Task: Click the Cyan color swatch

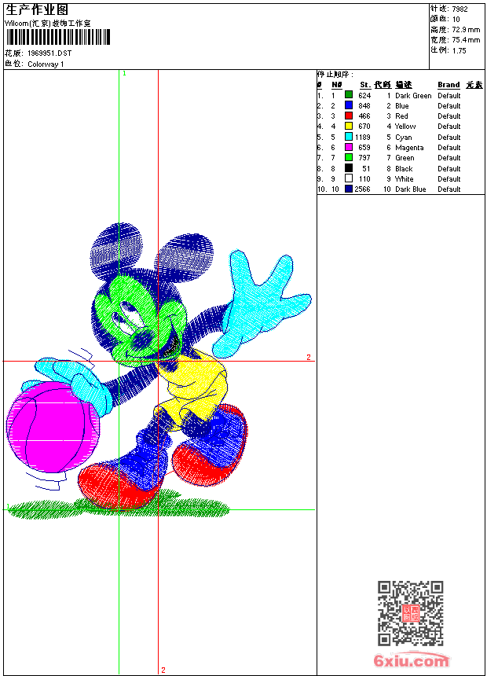Action: click(349, 137)
